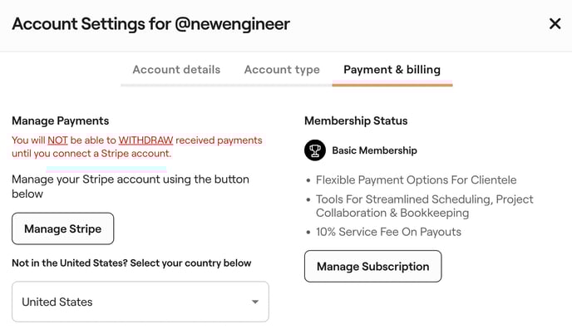Open the United States country dropdown
572x334 pixels.
tap(140, 302)
